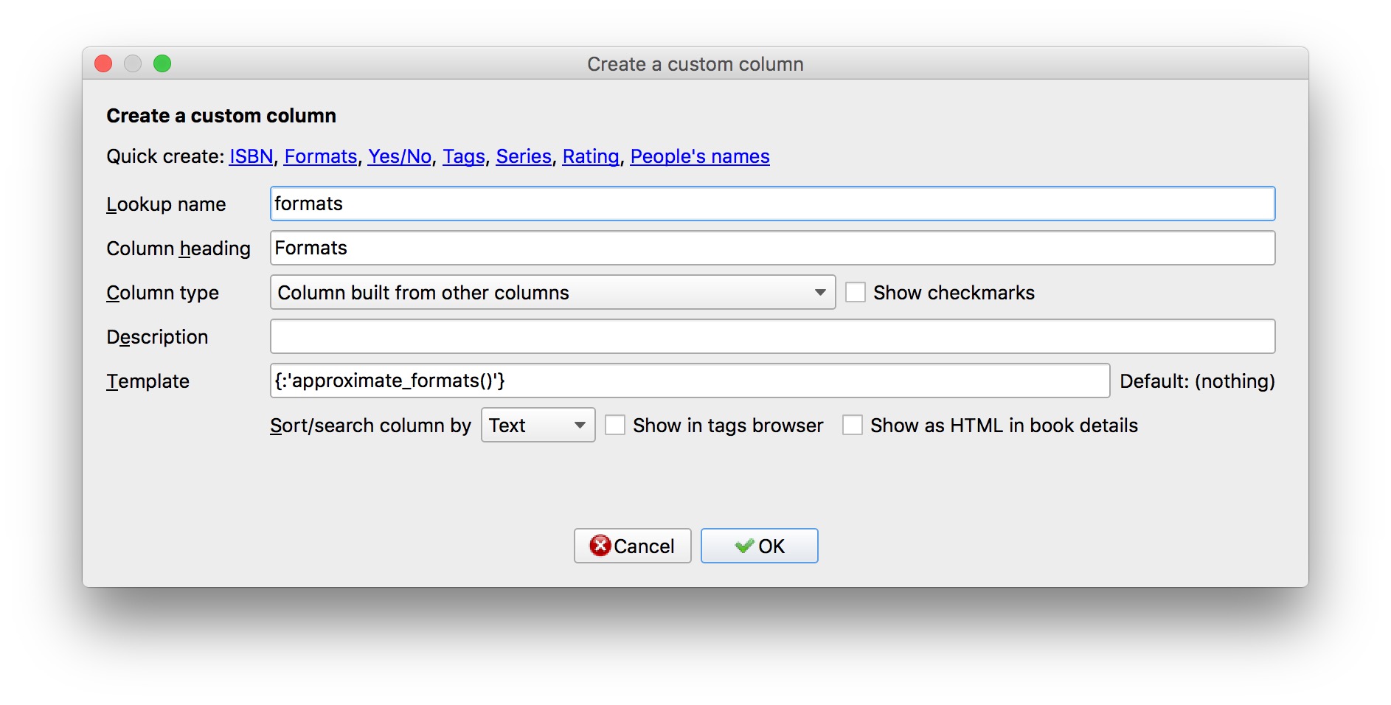
Task: Click the red window close button
Action: [104, 64]
